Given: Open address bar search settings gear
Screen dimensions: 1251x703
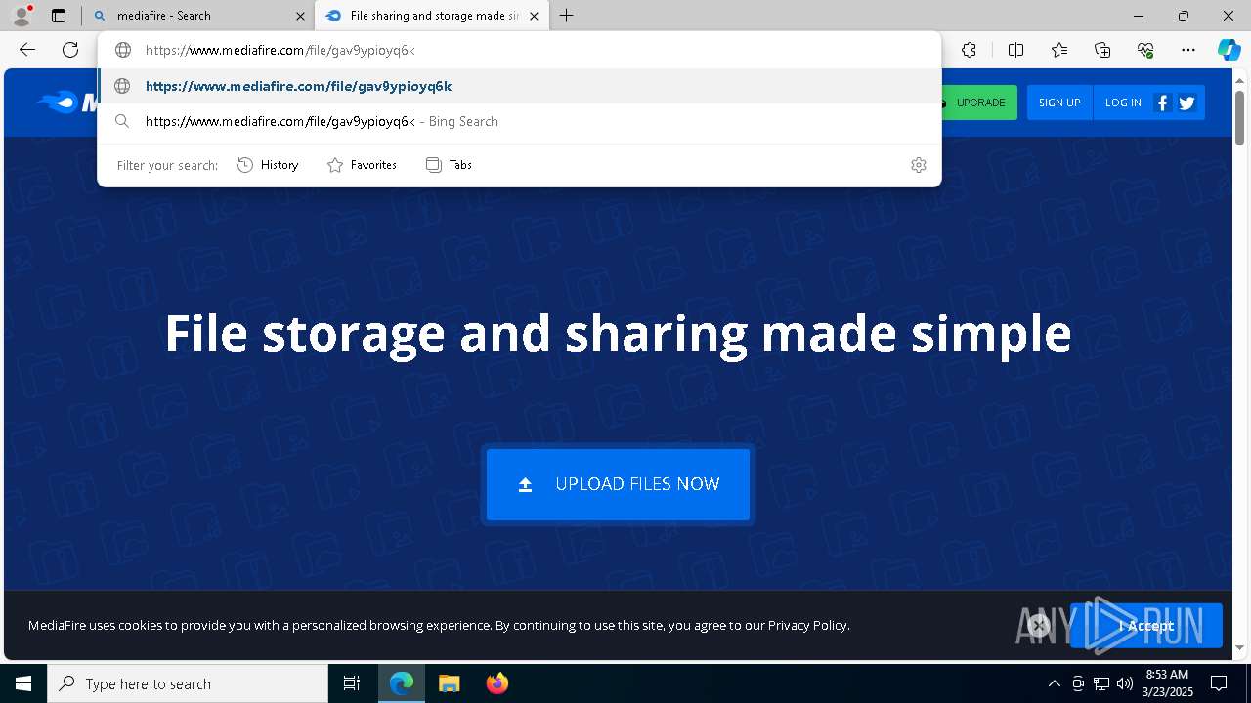Looking at the screenshot, I should [918, 165].
